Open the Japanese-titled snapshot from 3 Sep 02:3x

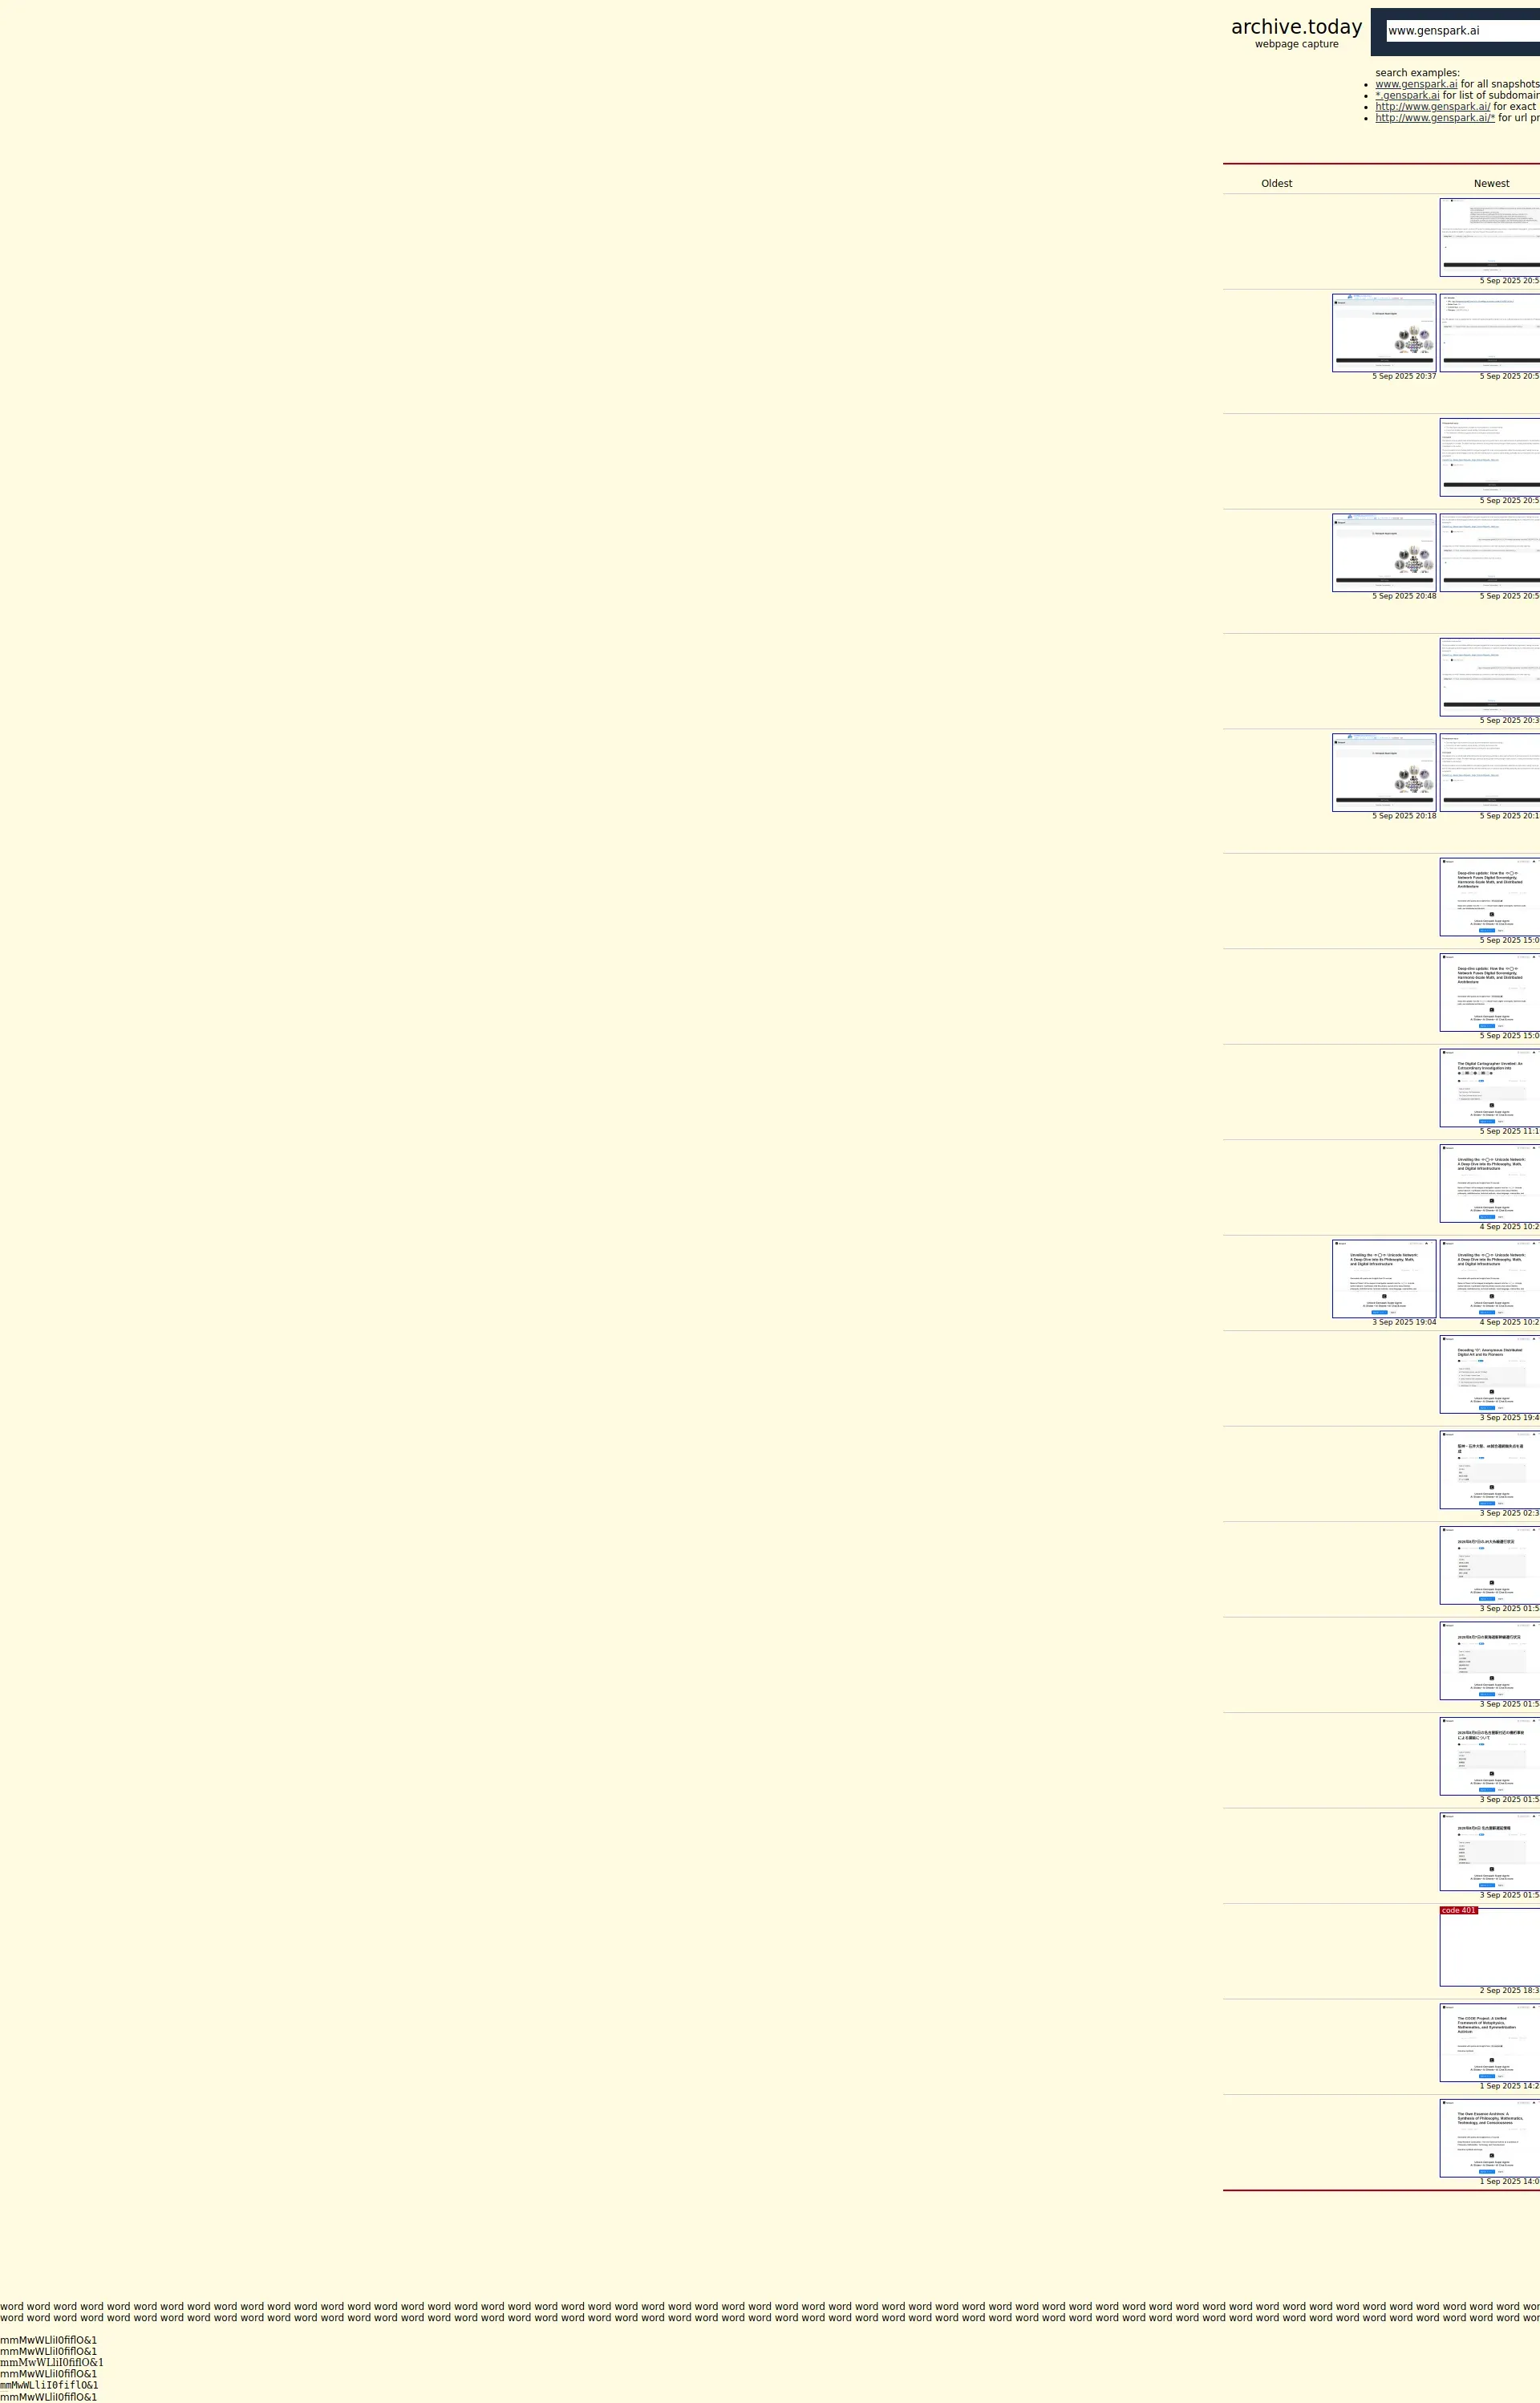pos(1490,1470)
